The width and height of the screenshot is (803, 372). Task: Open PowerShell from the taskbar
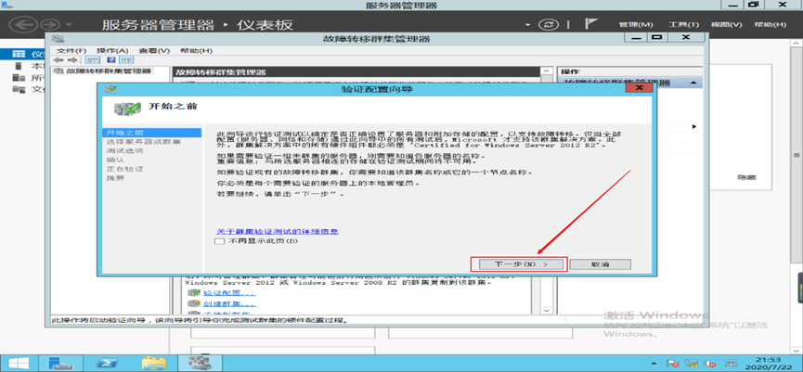pos(110,363)
